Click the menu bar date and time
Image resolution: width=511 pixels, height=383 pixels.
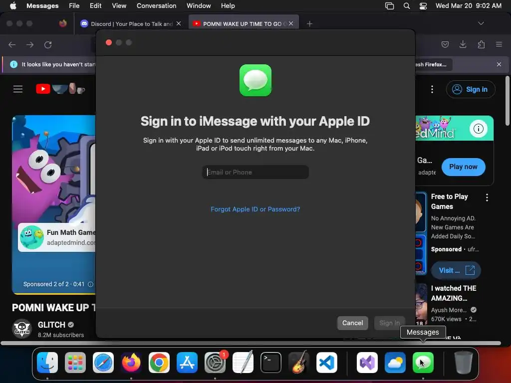[468, 5]
